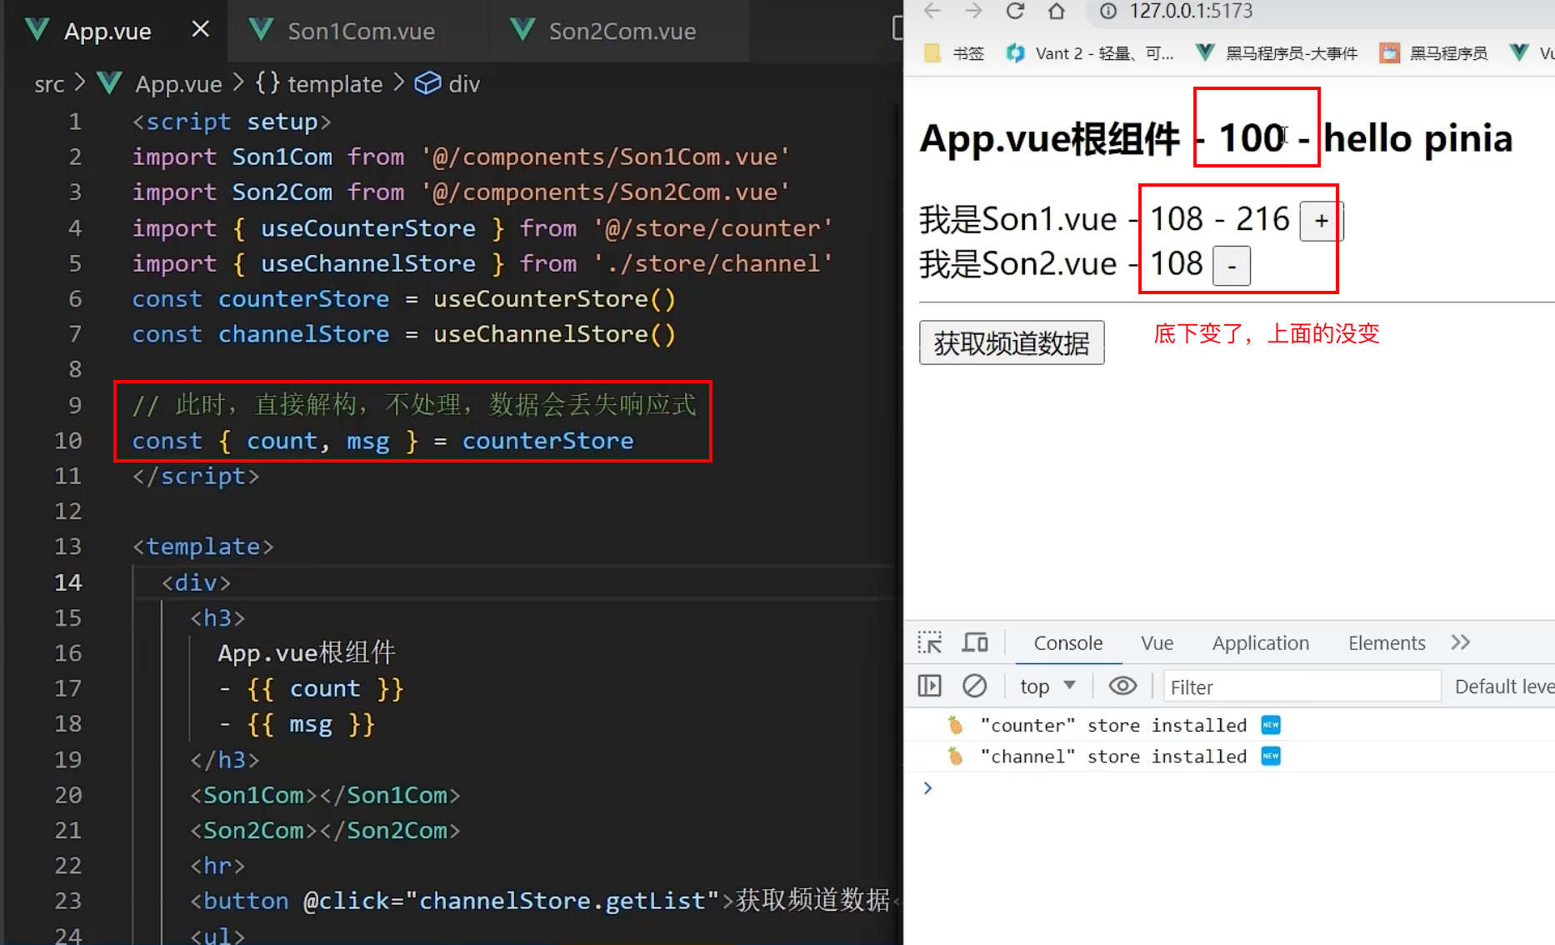Click App.vue in the breadcrumb
This screenshot has height=945, width=1555.
pyautogui.click(x=178, y=84)
